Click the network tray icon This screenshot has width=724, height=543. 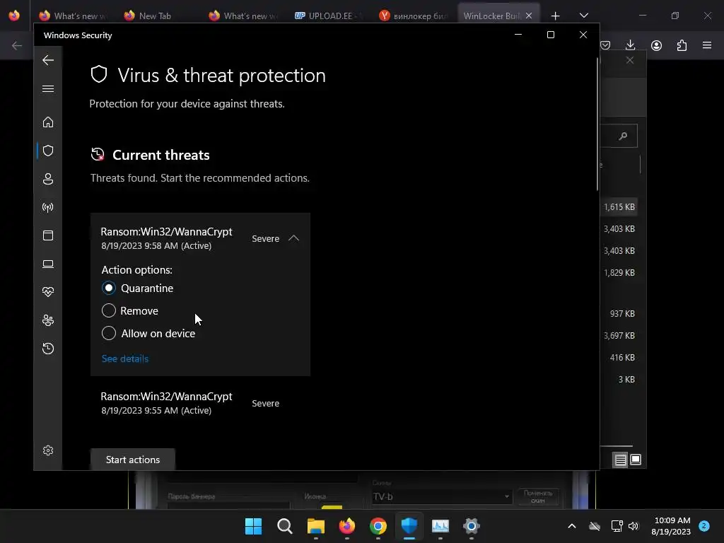click(x=617, y=526)
